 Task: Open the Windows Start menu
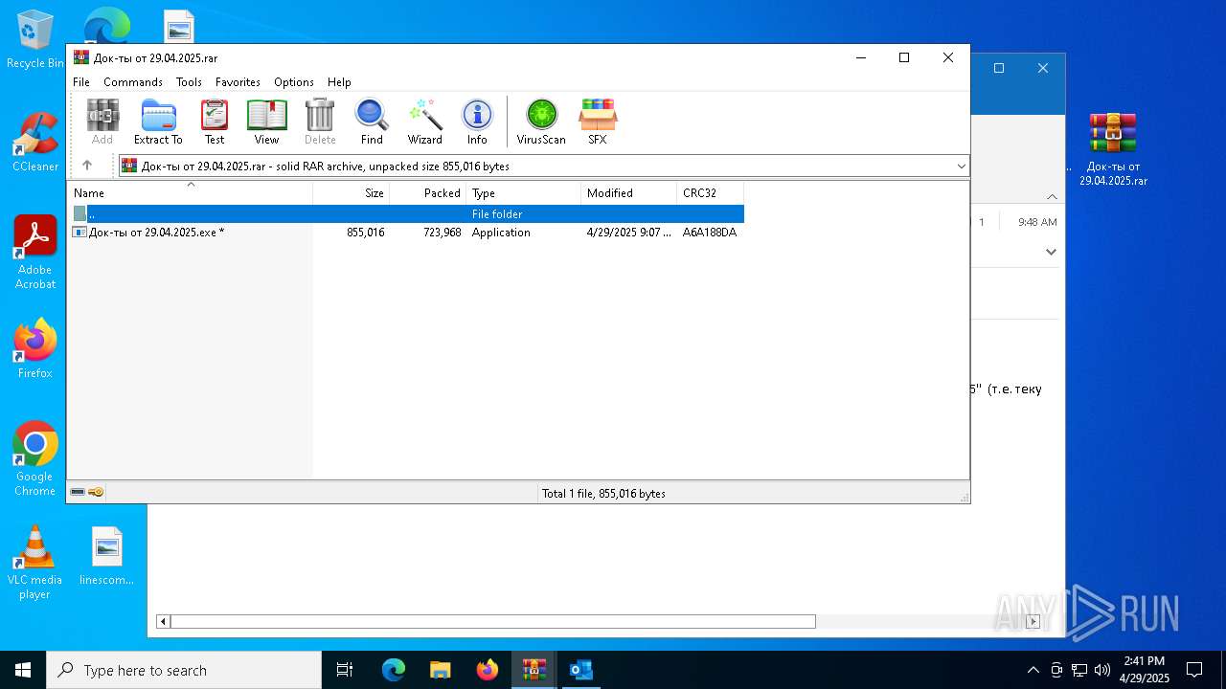pos(23,670)
